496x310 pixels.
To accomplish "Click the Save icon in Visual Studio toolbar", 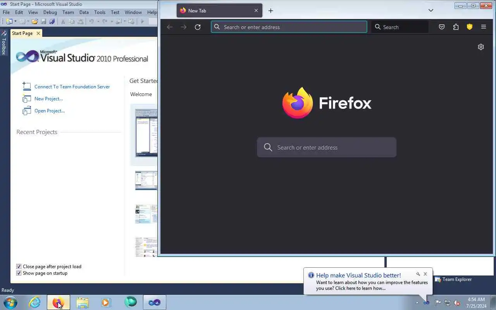I will point(43,21).
